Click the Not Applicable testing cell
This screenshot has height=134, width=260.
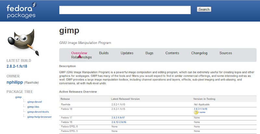click(x=201, y=104)
